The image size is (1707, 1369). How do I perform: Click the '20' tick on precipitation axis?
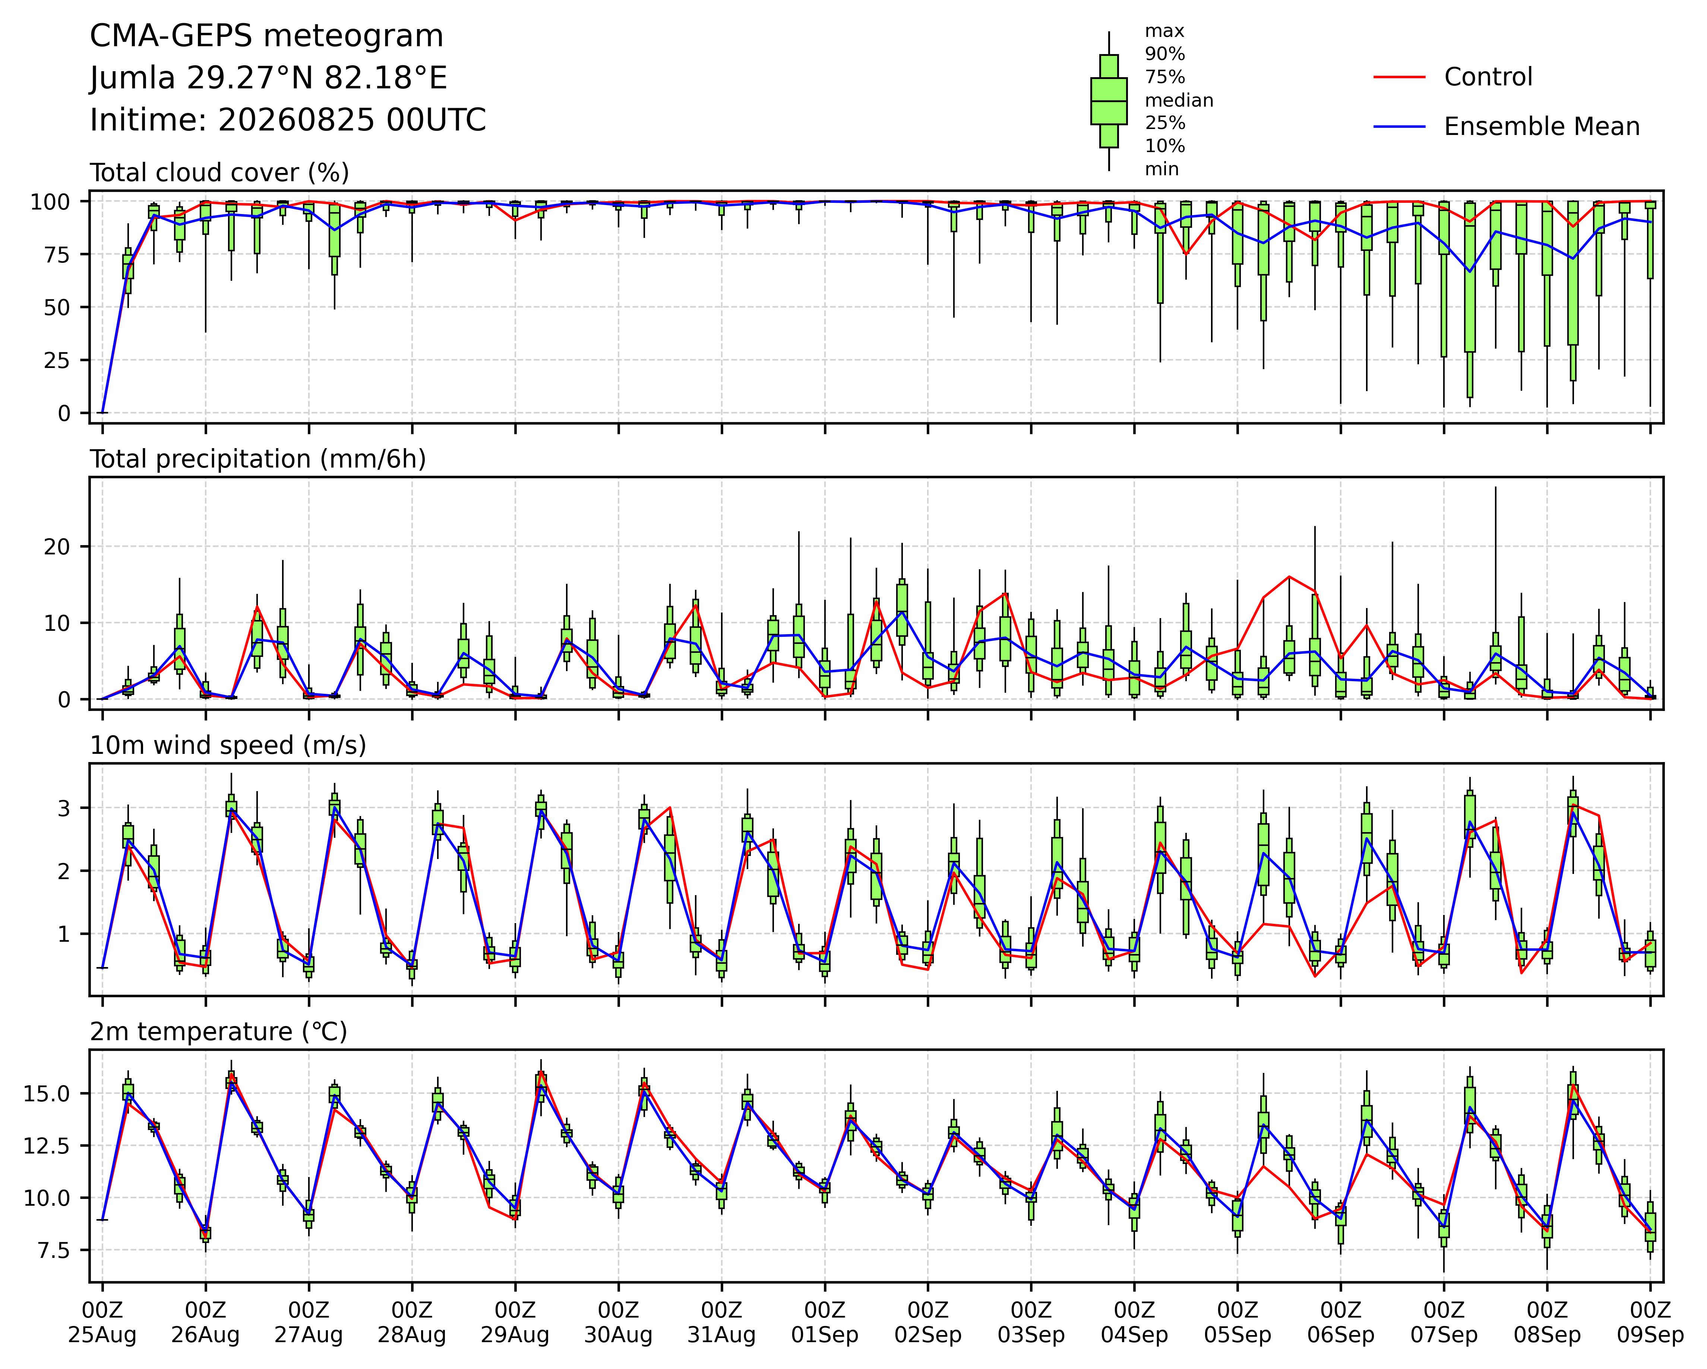pyautogui.click(x=57, y=547)
